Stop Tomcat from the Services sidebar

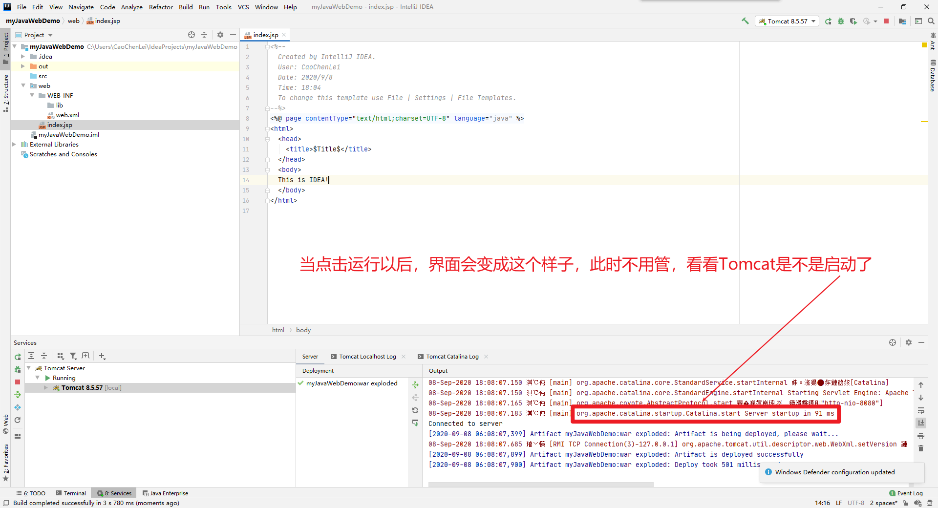[x=18, y=382]
